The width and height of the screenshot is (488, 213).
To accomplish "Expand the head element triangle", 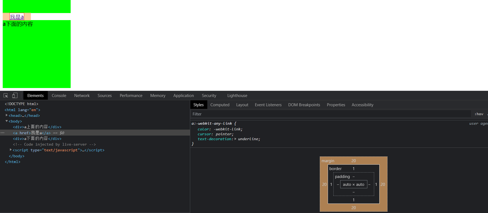I will pos(7,115).
